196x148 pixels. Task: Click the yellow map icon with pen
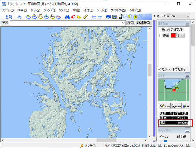[52, 17]
